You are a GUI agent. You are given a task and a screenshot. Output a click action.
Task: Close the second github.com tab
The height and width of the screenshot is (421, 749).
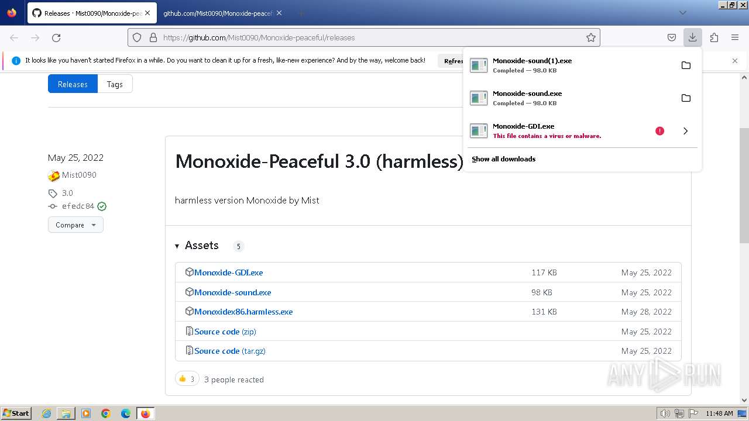point(279,13)
